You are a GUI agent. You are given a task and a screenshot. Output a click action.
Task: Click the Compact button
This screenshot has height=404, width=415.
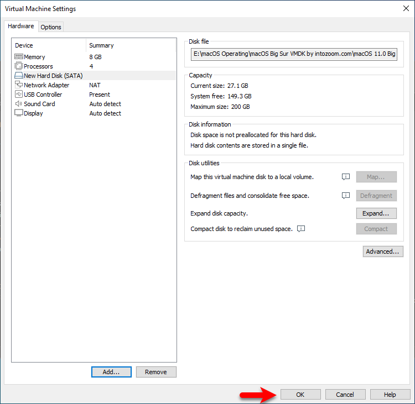pyautogui.click(x=376, y=229)
